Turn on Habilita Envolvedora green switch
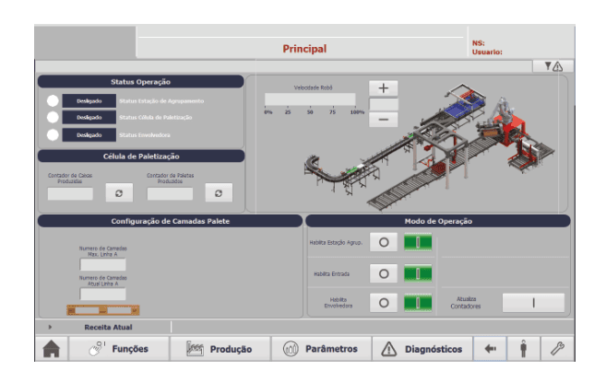This screenshot has width=606, height=382. point(418,303)
